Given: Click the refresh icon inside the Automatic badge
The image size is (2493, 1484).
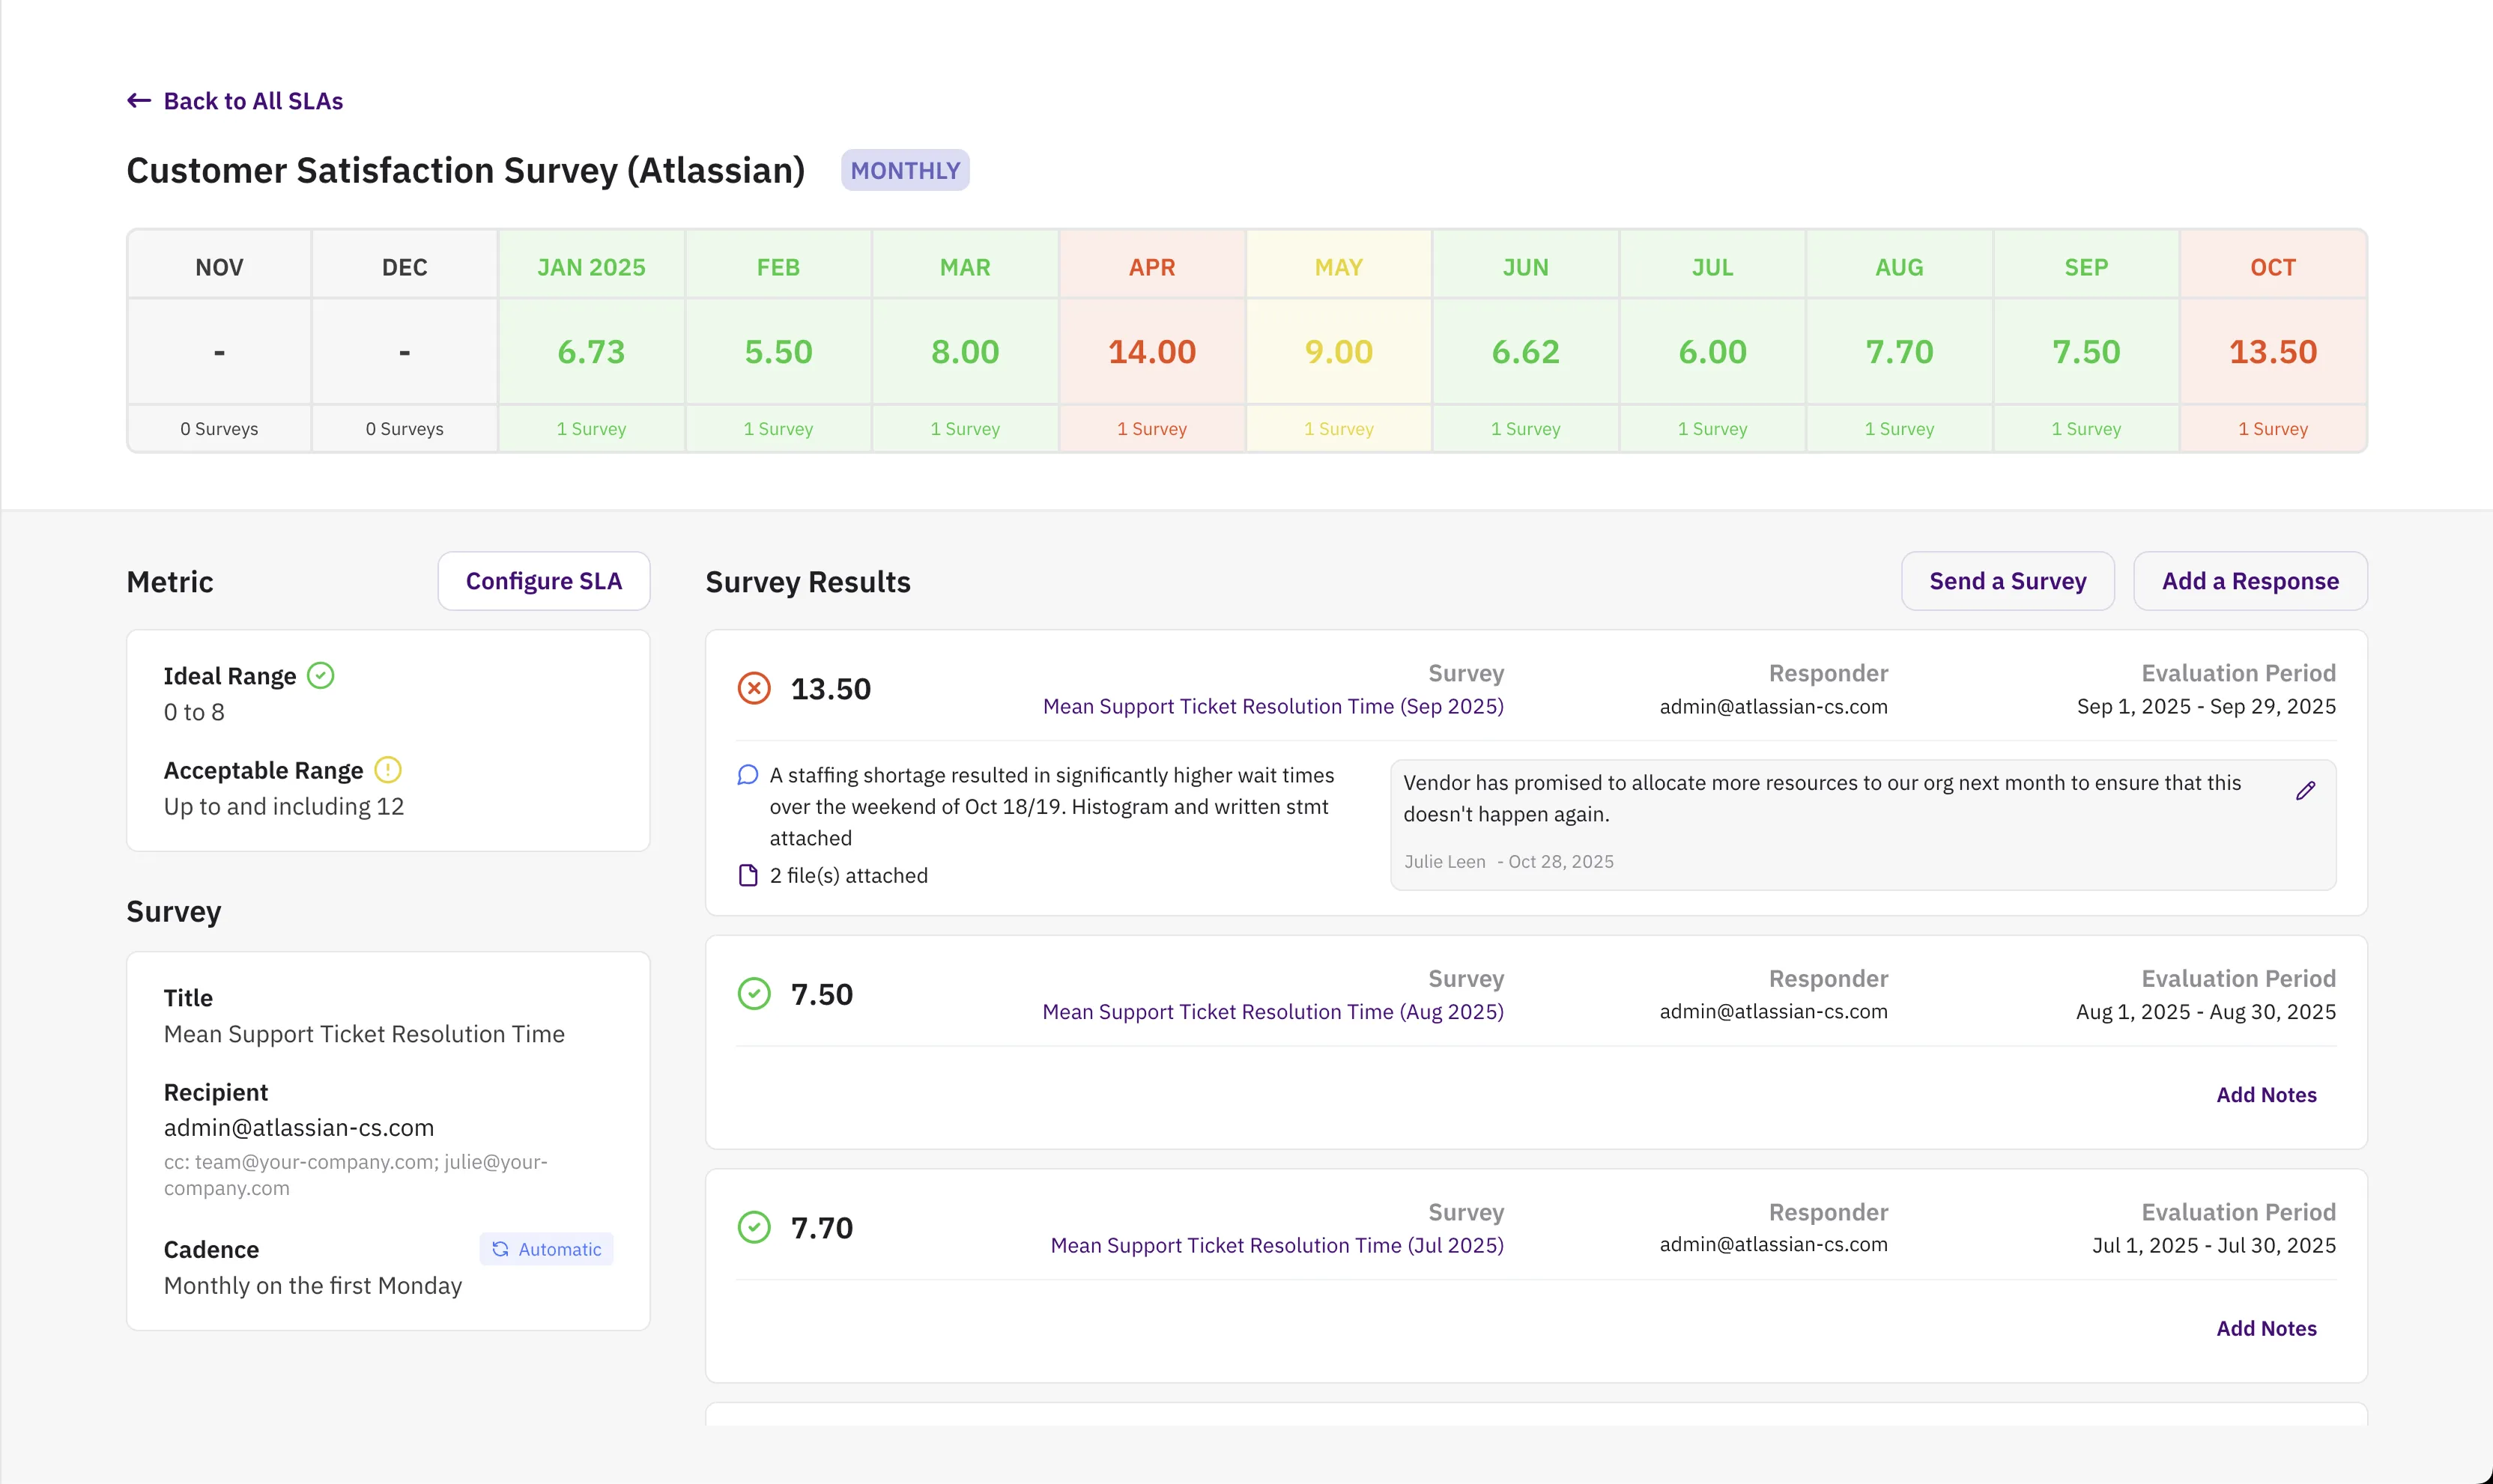Looking at the screenshot, I should (x=501, y=1249).
